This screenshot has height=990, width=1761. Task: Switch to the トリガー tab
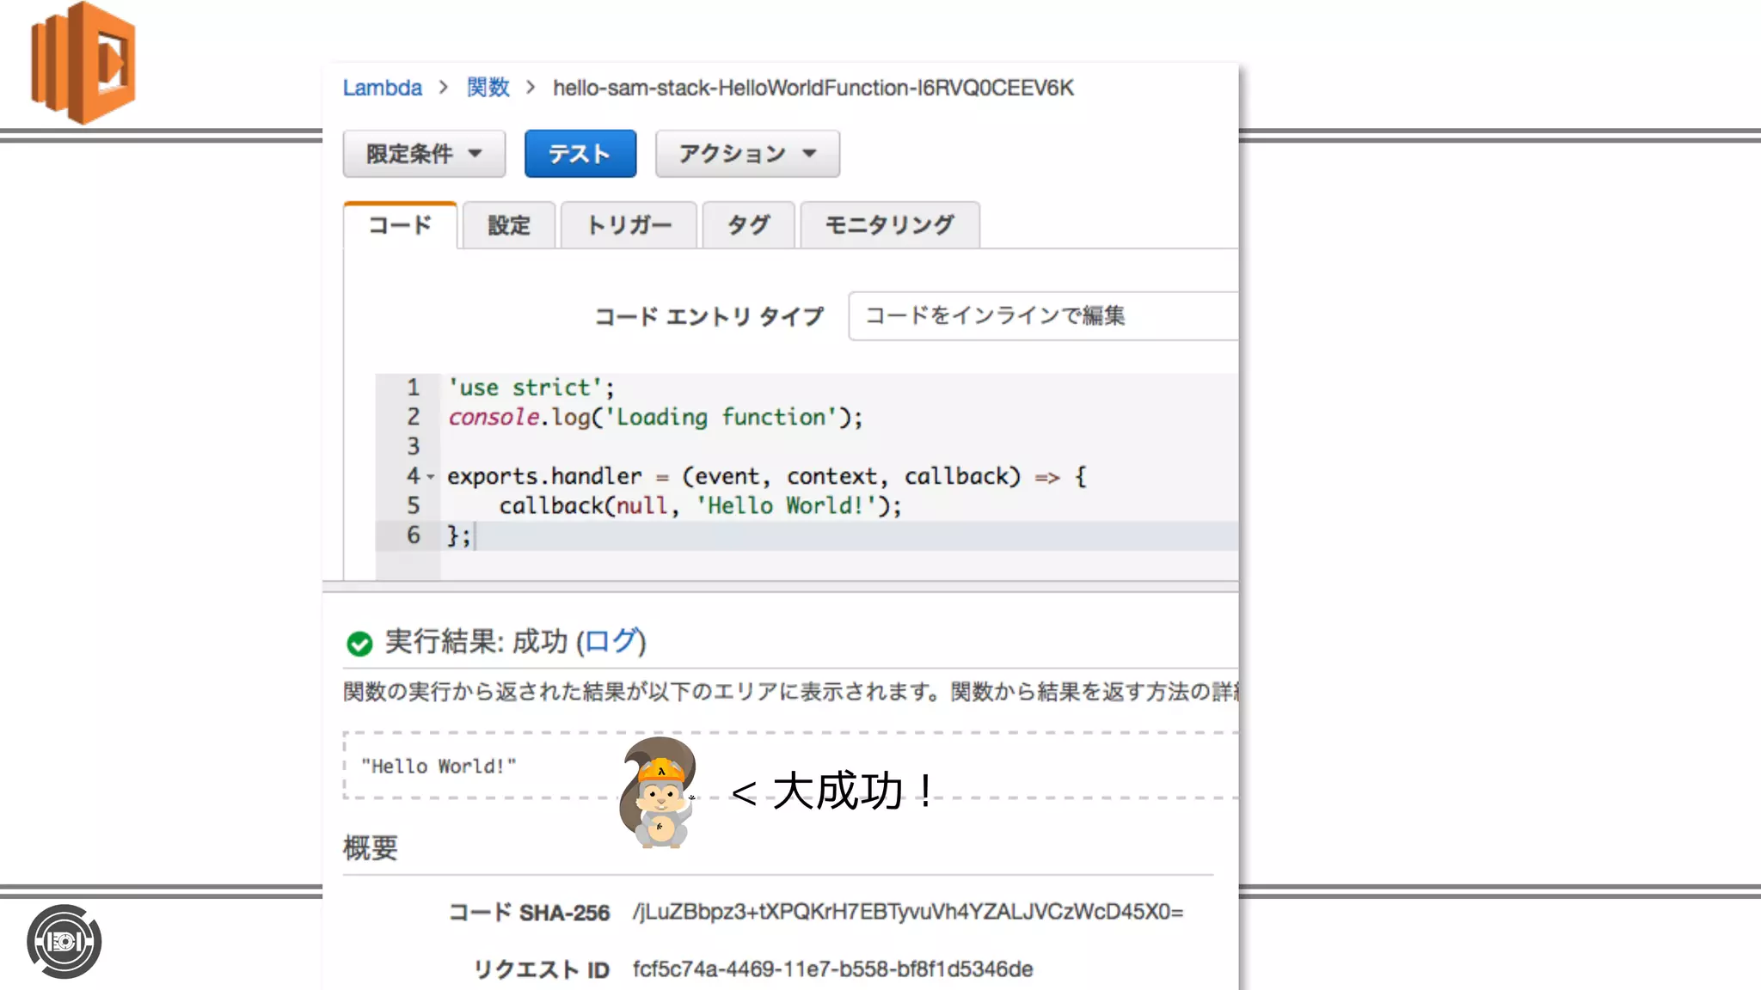[628, 225]
